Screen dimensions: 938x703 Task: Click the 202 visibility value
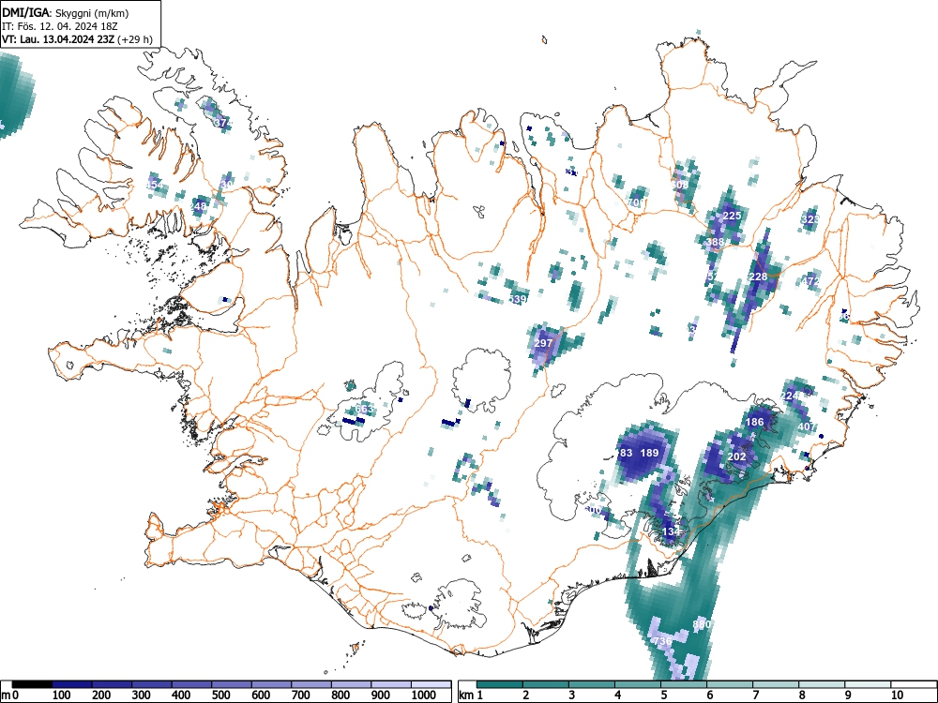tap(736, 456)
